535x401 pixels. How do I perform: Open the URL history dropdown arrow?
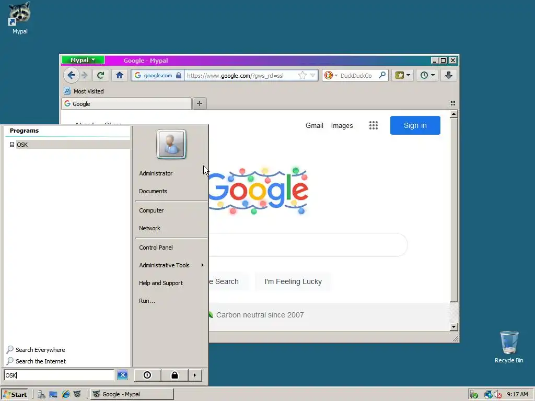(312, 75)
